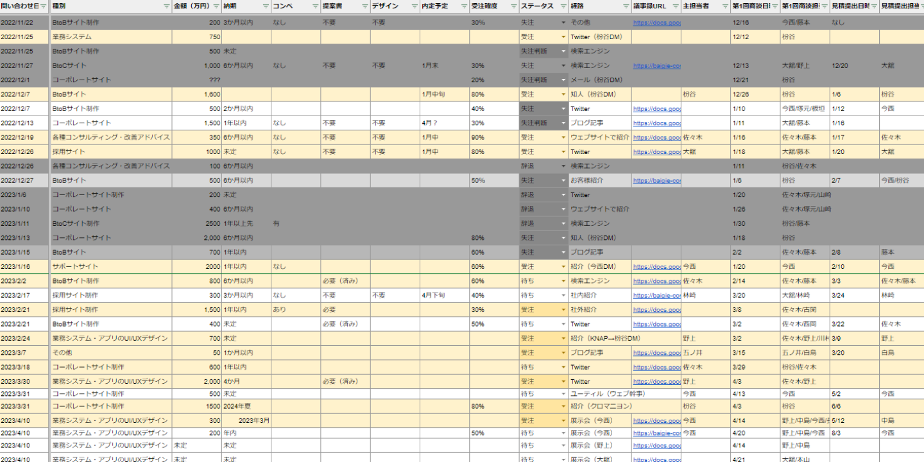The height and width of the screenshot is (462, 924).
Task: Select the 1月末 cell in 内定予定 column
Action: pos(445,65)
